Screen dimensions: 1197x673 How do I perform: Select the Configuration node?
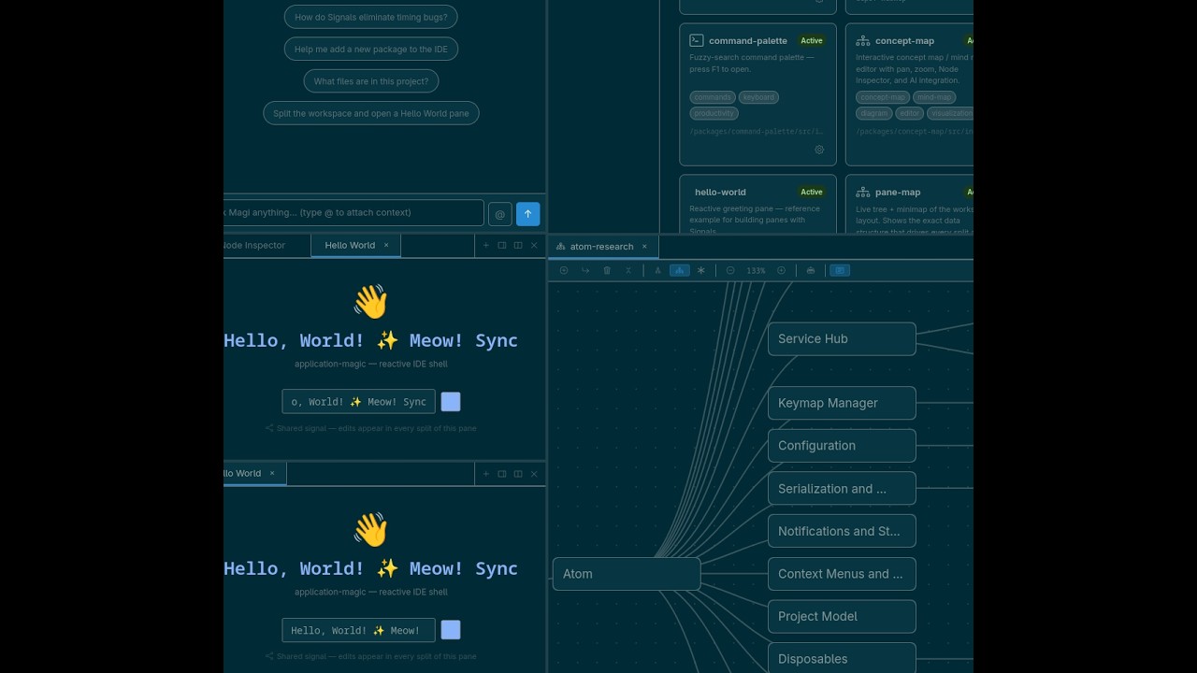coord(842,446)
